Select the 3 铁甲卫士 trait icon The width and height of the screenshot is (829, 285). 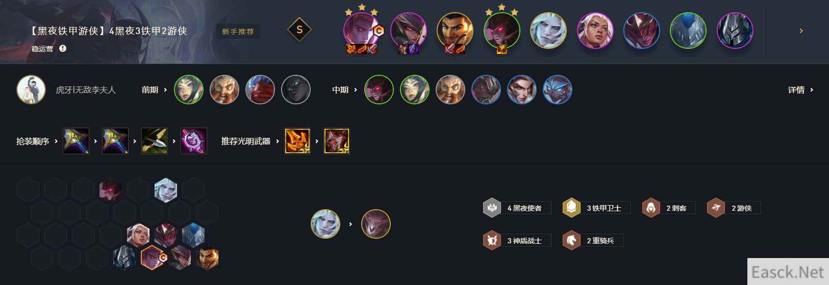(571, 208)
